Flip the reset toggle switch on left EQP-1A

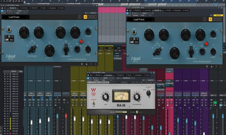tap(9, 30)
